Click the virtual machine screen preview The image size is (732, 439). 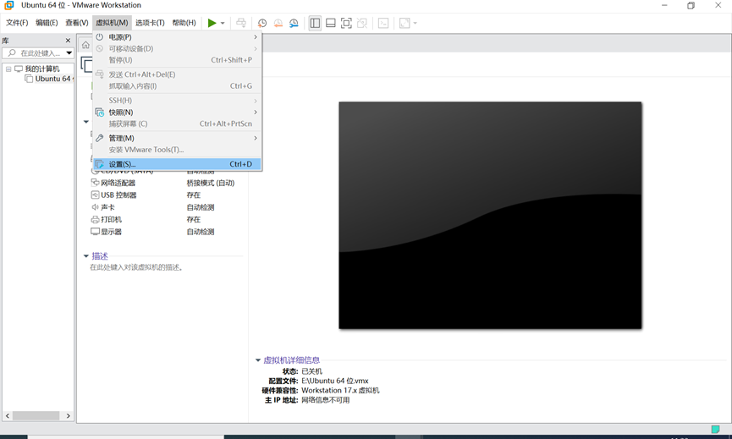[490, 215]
